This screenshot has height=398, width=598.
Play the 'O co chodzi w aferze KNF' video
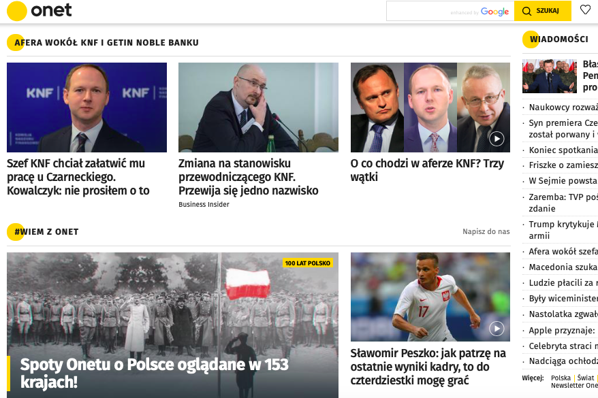coord(497,139)
